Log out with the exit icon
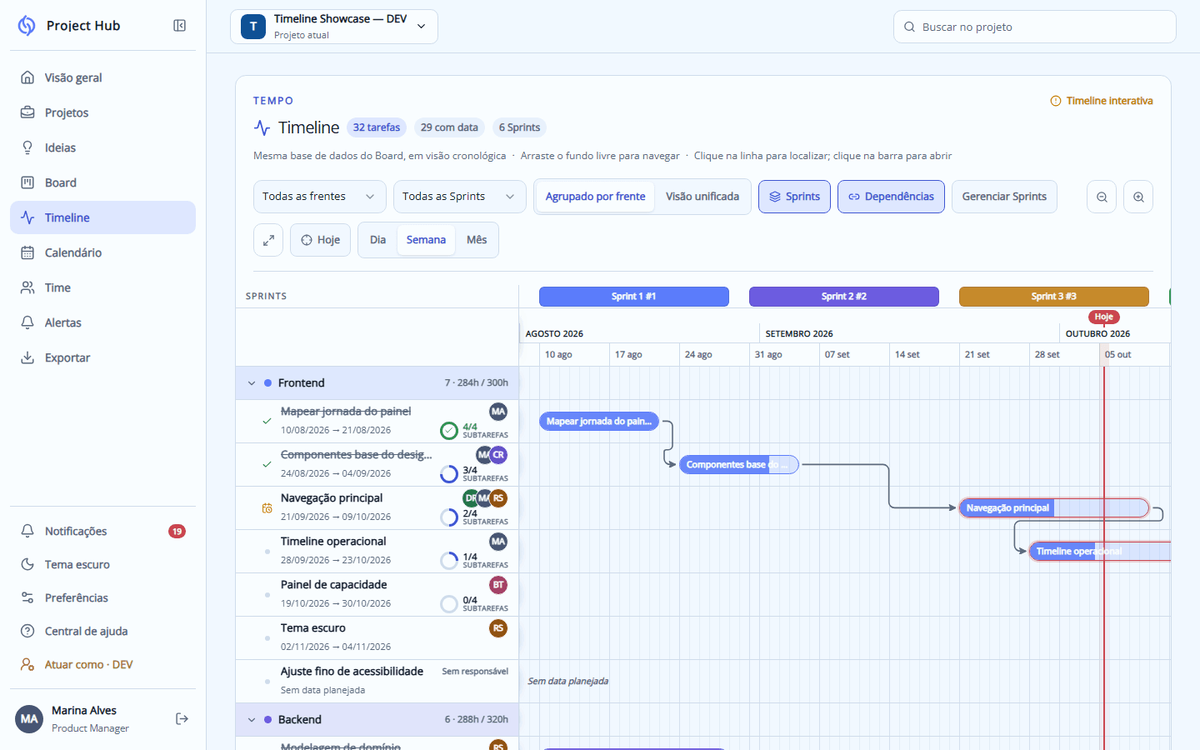 tap(182, 718)
